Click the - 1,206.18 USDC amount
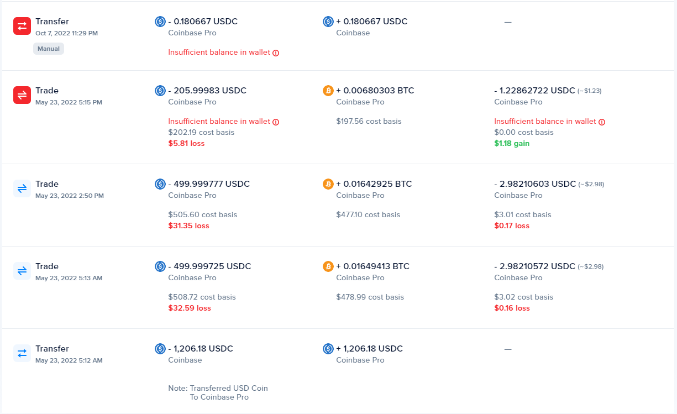The width and height of the screenshot is (677, 414). [x=201, y=349]
